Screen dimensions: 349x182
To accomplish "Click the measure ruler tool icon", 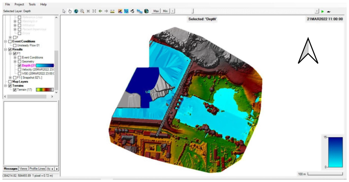I will coord(112,11).
